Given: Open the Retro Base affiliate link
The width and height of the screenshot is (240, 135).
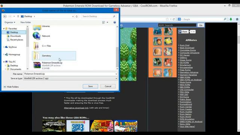Looking at the screenshot, I should coord(185,99).
